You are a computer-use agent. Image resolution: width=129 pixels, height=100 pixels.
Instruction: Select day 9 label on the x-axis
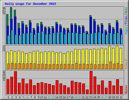tap(39, 97)
